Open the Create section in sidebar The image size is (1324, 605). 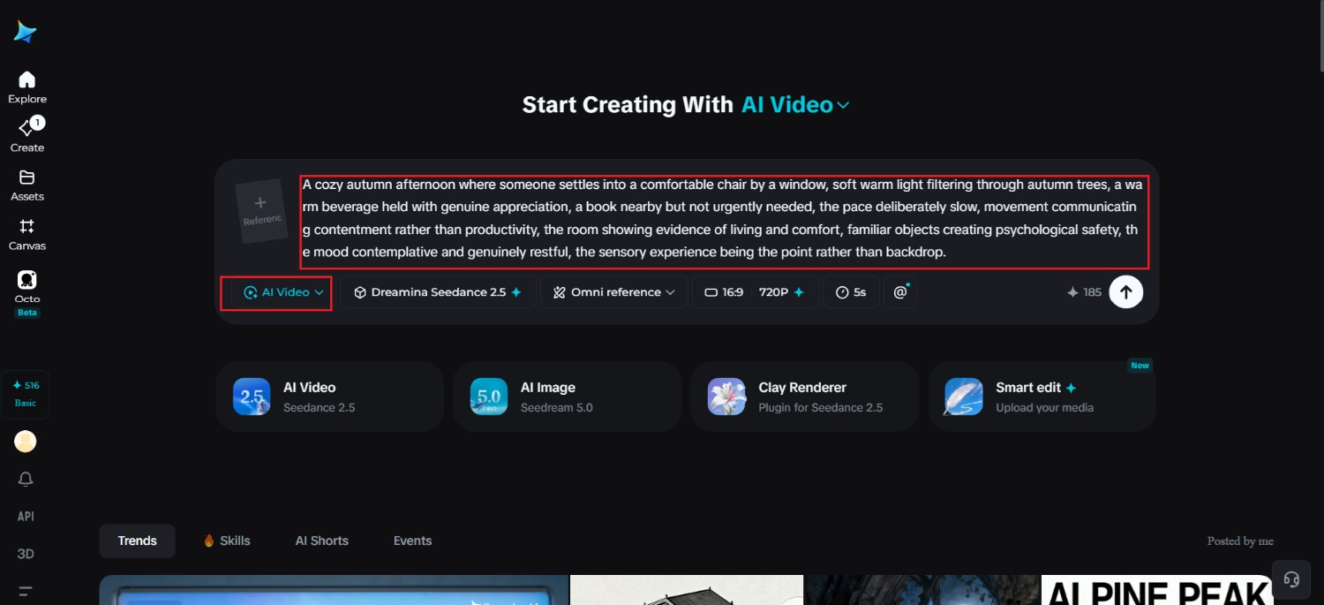26,135
